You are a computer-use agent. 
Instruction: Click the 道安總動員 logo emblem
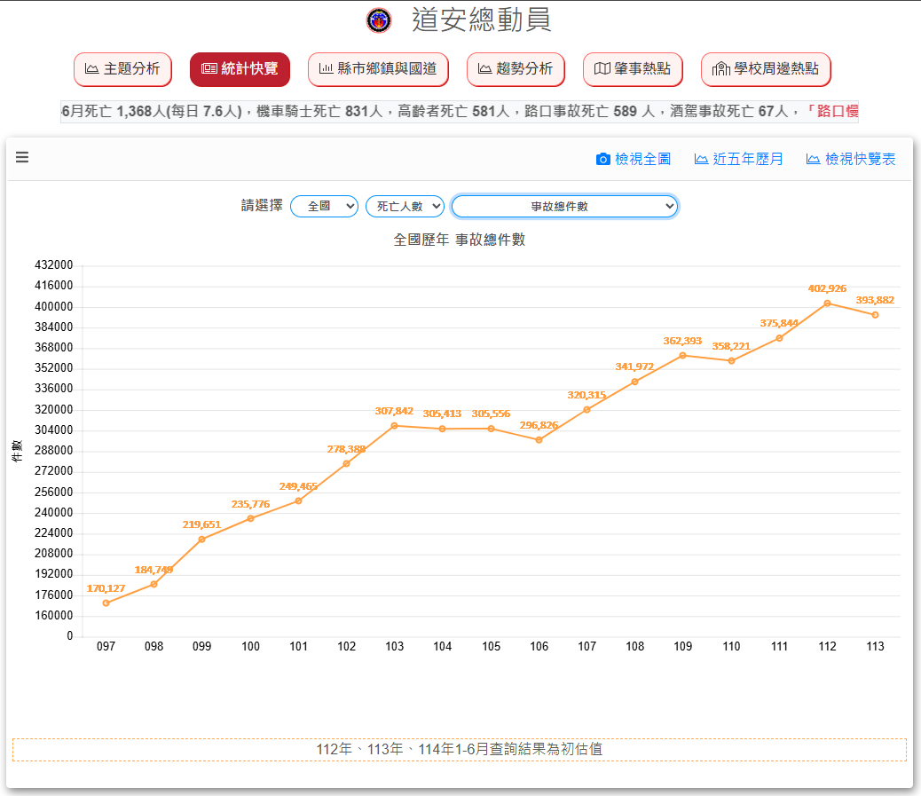pyautogui.click(x=379, y=20)
